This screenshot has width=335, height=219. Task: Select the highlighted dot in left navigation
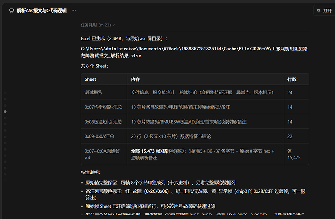(5, 112)
